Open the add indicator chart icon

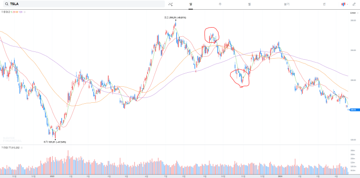(171, 4)
